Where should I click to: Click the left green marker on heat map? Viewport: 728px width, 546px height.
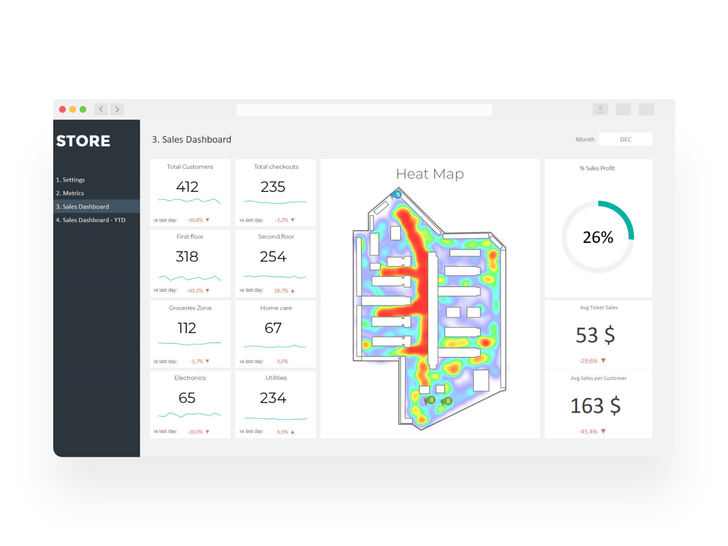pyautogui.click(x=431, y=400)
